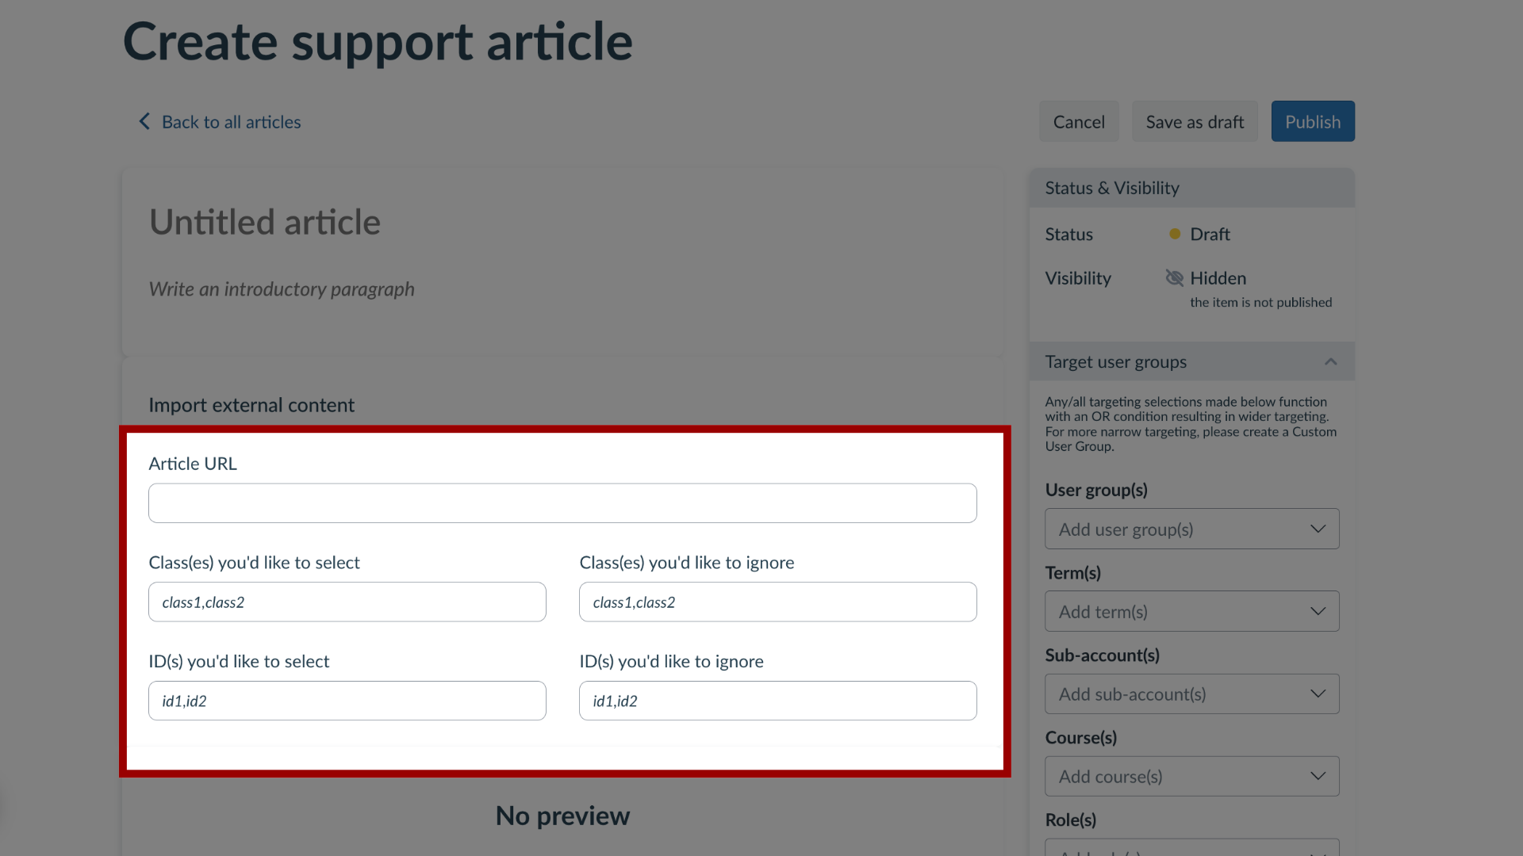Click the Publish button
Screen dimensions: 1523x856
[x=1313, y=121]
